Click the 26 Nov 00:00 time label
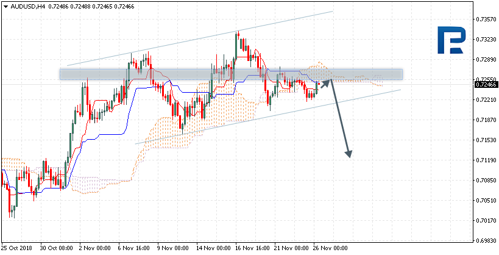Image resolution: width=499 pixels, height=255 pixels. (330, 248)
